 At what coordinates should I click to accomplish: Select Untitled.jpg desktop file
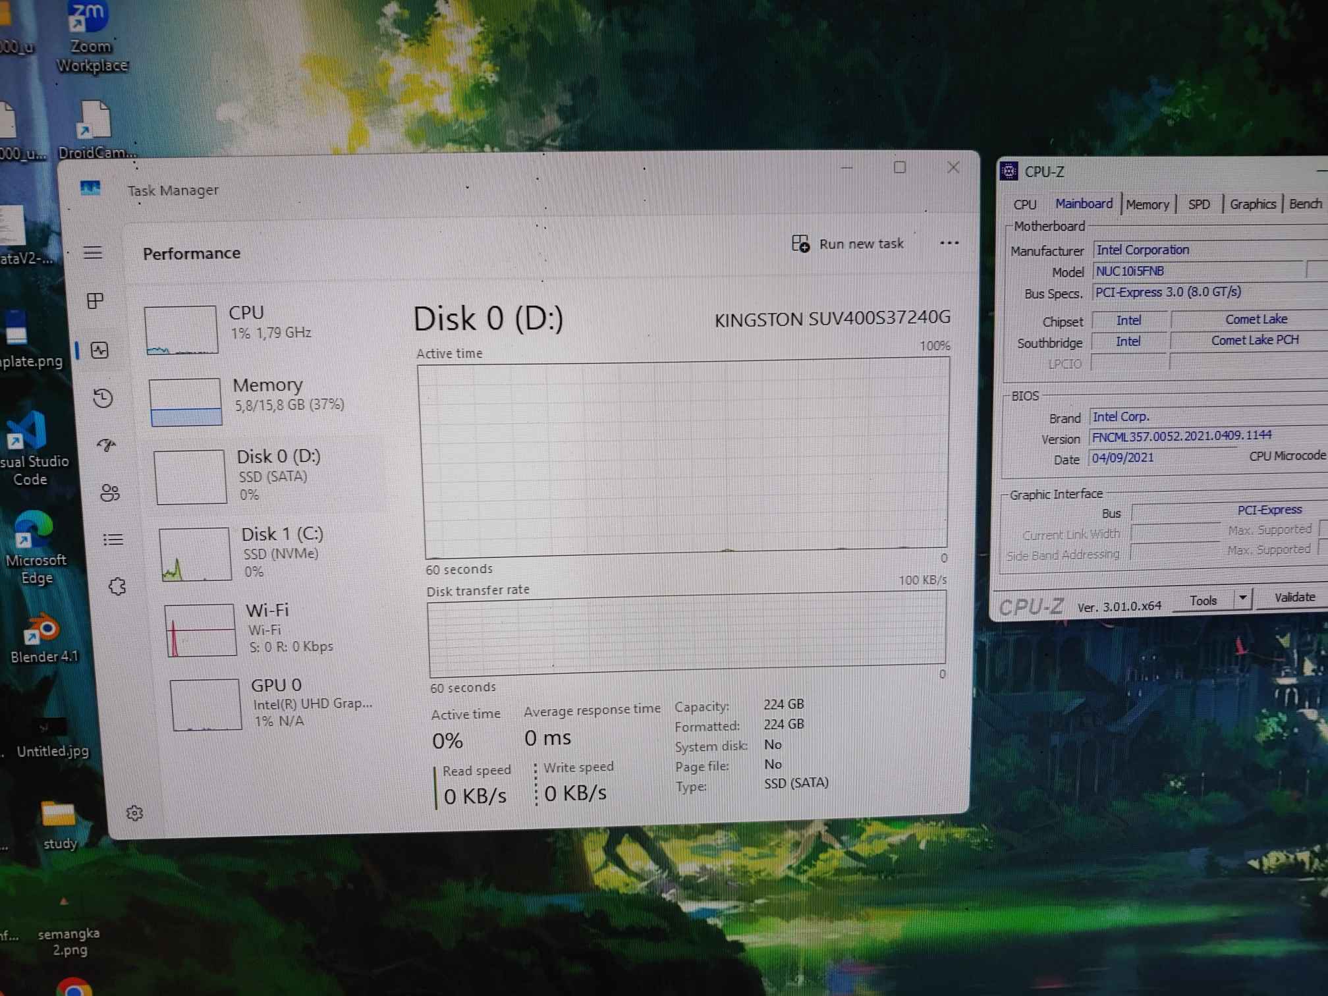pyautogui.click(x=51, y=736)
